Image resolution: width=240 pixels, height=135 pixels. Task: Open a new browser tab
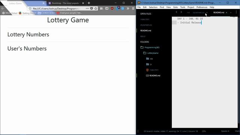tap(89, 3)
